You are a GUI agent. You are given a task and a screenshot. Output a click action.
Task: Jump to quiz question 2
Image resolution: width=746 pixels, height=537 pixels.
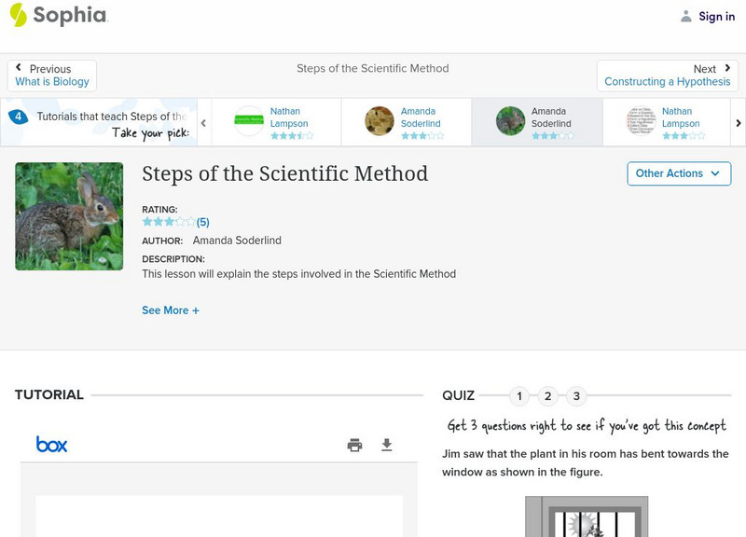(x=548, y=396)
